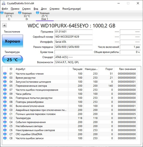
Task: Open the Язык(Language) menu
Action: point(72,9)
